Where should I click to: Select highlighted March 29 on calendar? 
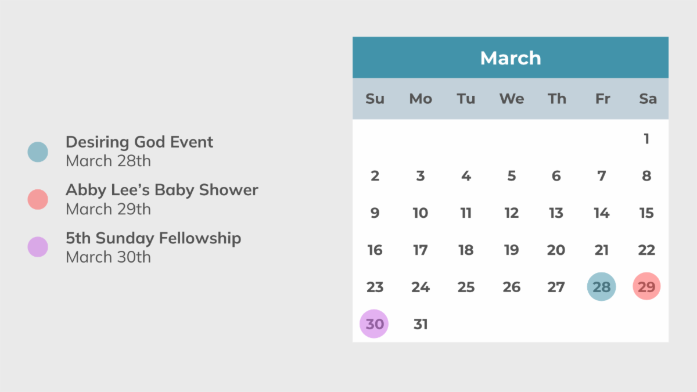pyautogui.click(x=646, y=287)
